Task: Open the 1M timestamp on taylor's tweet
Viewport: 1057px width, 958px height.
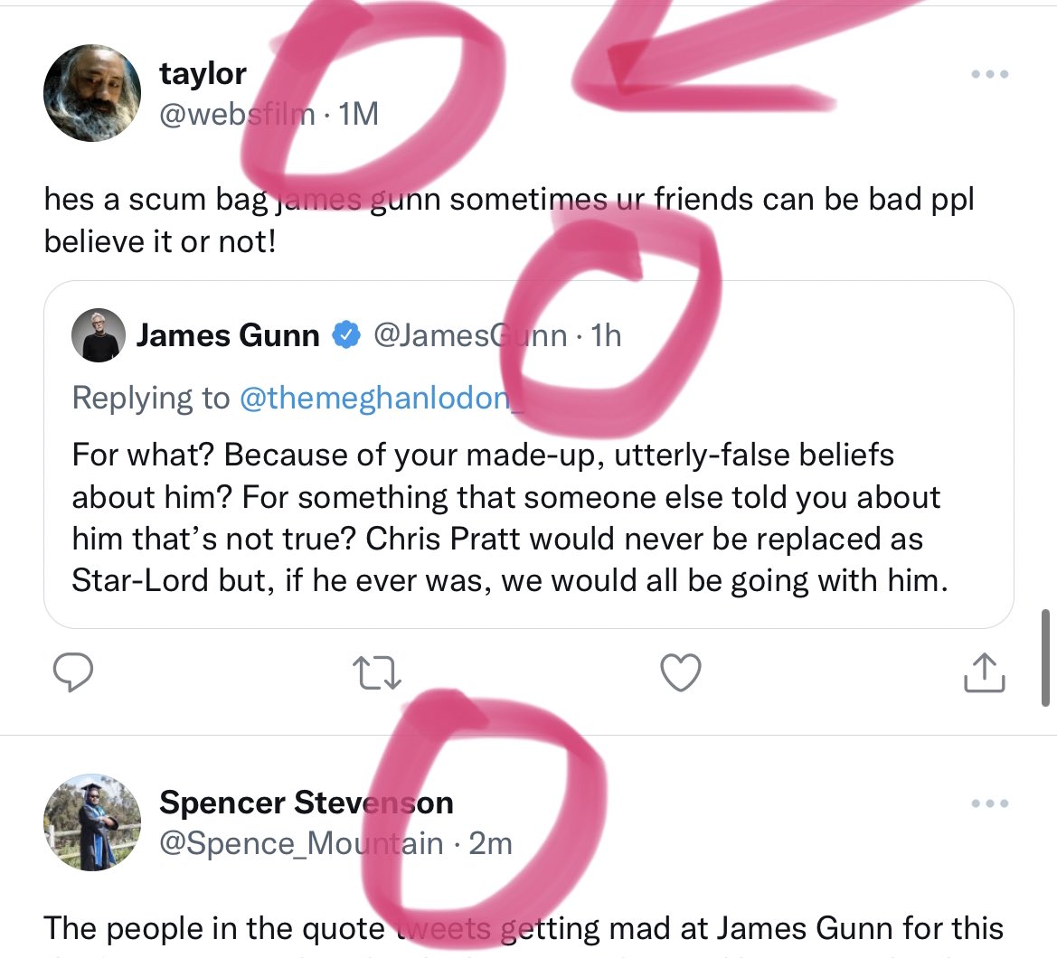Action: click(x=356, y=114)
